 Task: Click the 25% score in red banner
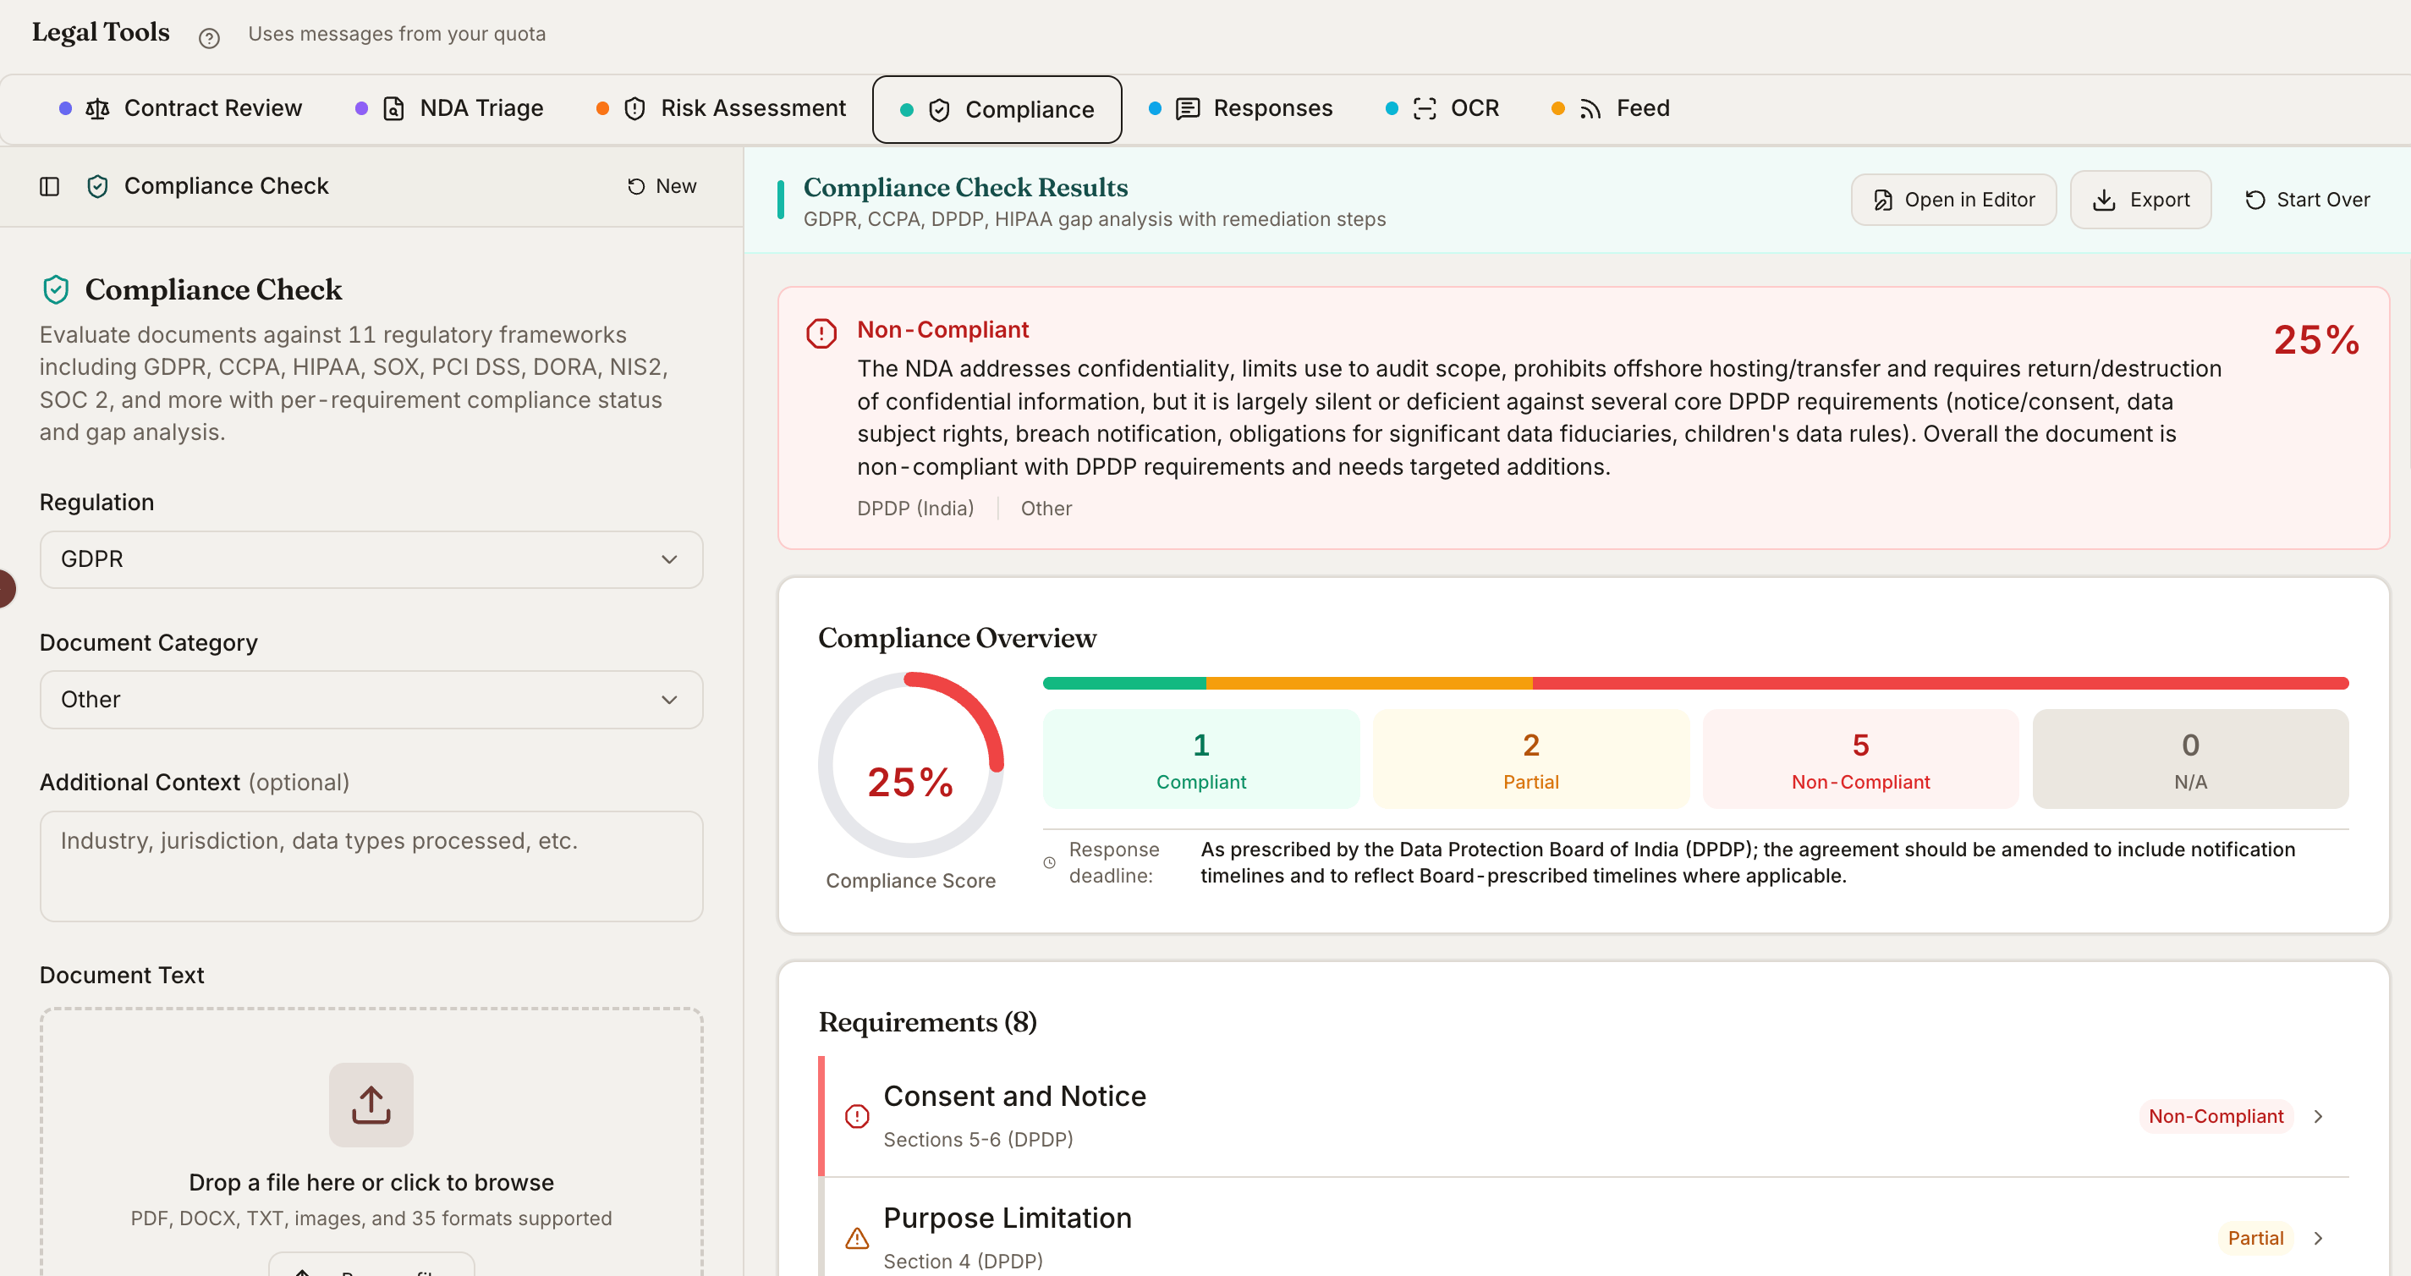click(2316, 340)
